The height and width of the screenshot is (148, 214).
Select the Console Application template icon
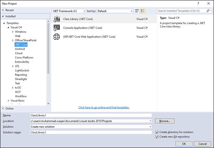point(57,28)
